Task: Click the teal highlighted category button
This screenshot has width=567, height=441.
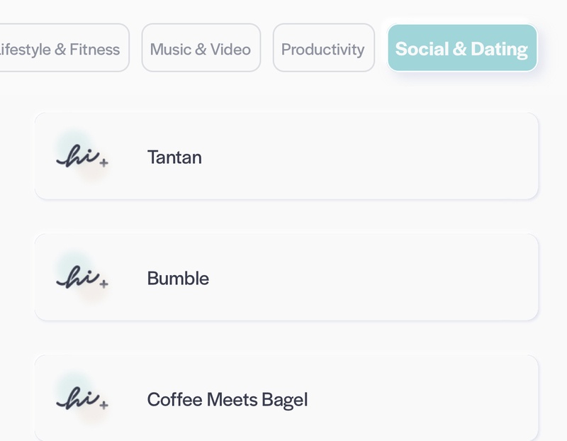Action: (x=462, y=48)
